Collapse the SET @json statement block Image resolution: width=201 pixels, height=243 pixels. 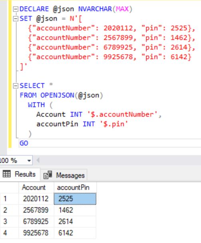click(16, 19)
